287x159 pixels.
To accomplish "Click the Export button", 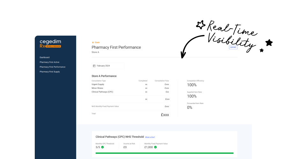I will click(233, 47).
